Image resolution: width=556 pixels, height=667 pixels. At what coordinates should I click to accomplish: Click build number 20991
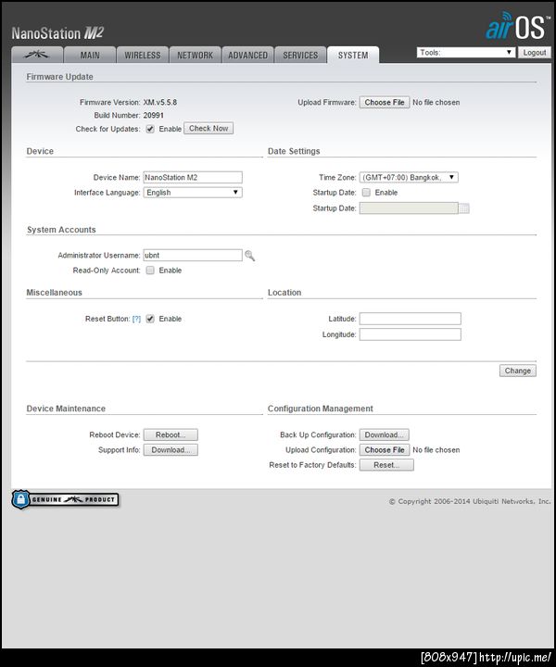154,115
